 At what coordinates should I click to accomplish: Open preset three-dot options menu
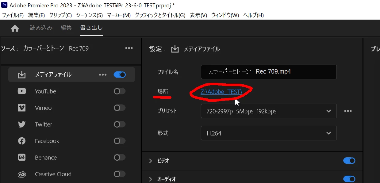pos(348,111)
